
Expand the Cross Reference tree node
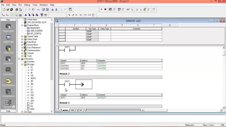click(22, 48)
